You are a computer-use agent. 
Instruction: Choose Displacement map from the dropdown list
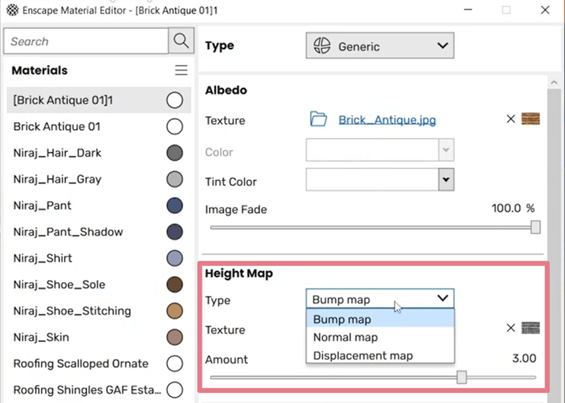[380, 356]
